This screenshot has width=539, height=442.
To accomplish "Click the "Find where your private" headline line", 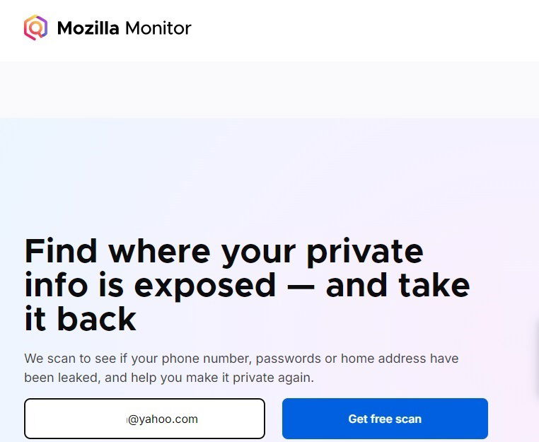I will (x=224, y=250).
